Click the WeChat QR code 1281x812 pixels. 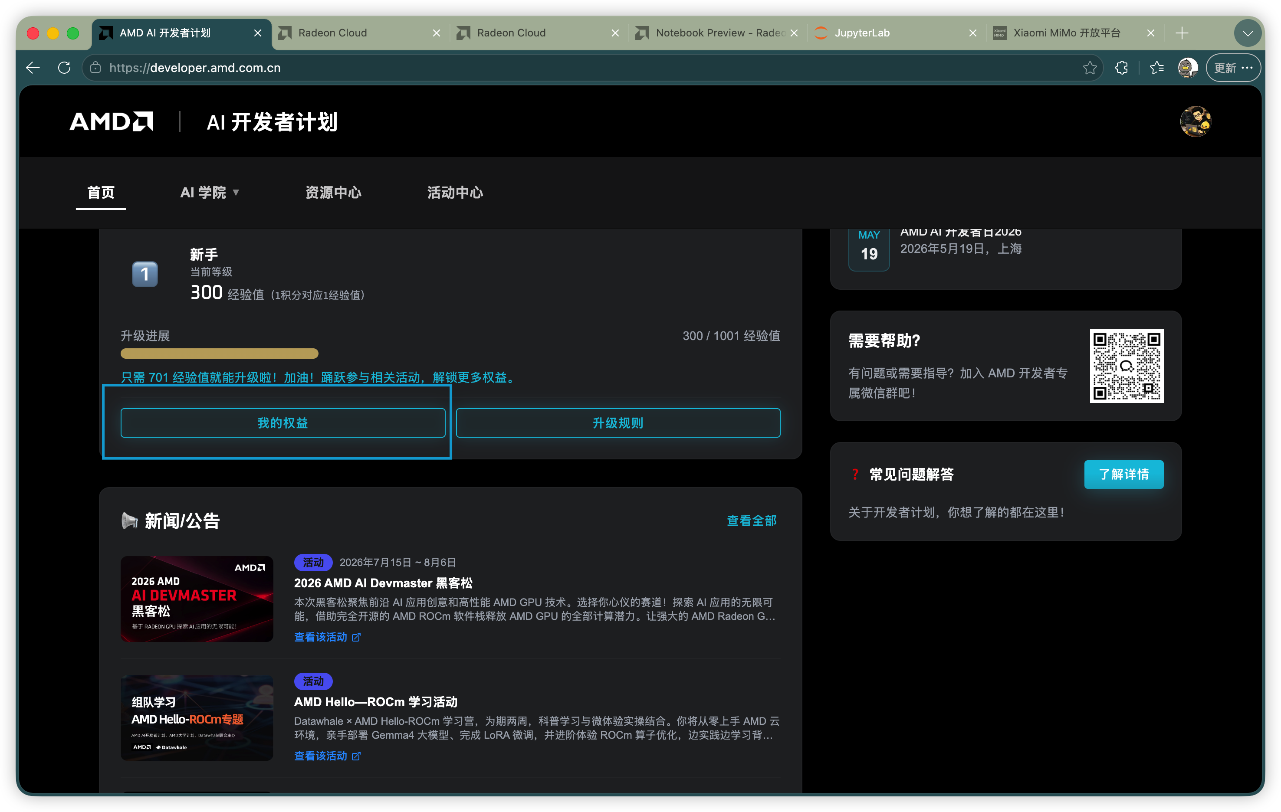[x=1126, y=366]
